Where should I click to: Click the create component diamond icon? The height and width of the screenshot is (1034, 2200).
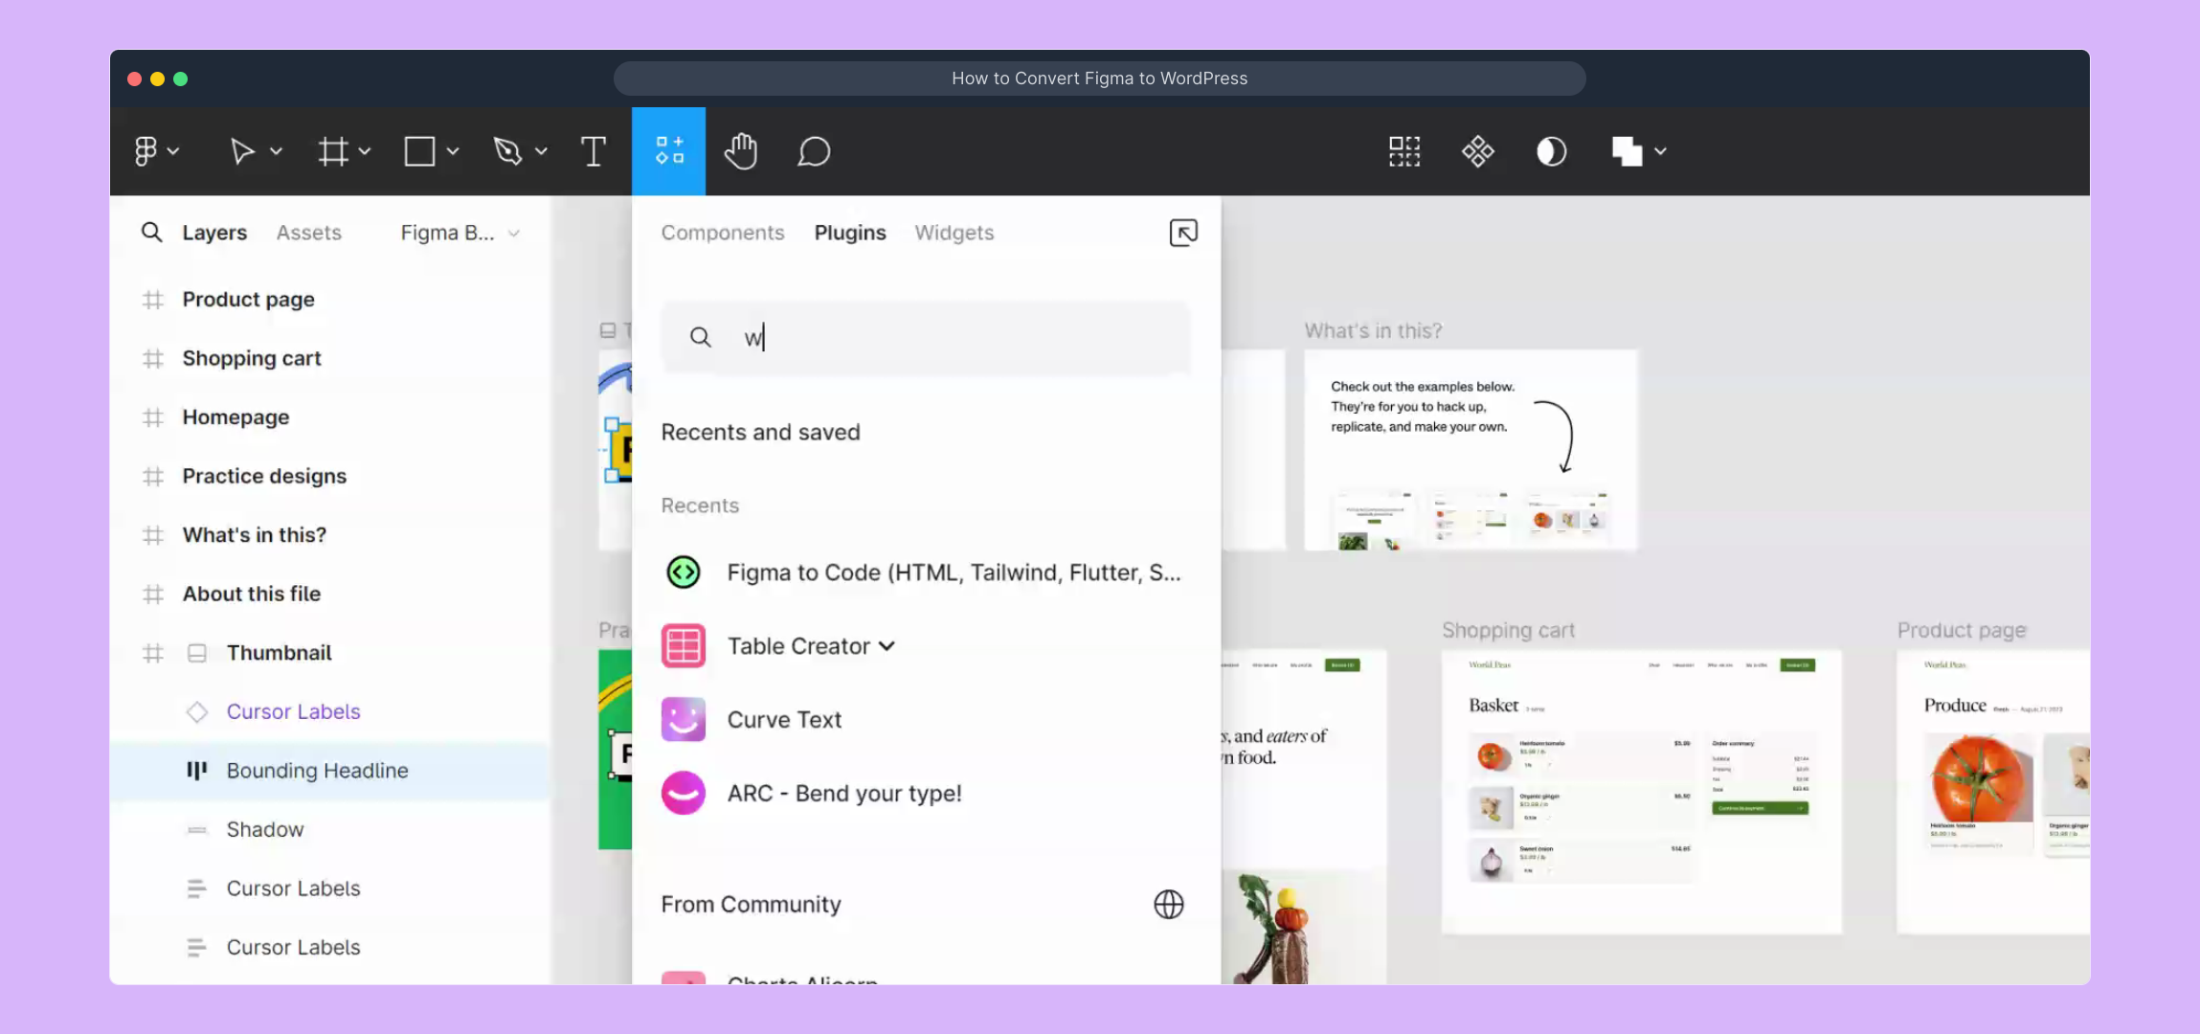coord(1477,151)
